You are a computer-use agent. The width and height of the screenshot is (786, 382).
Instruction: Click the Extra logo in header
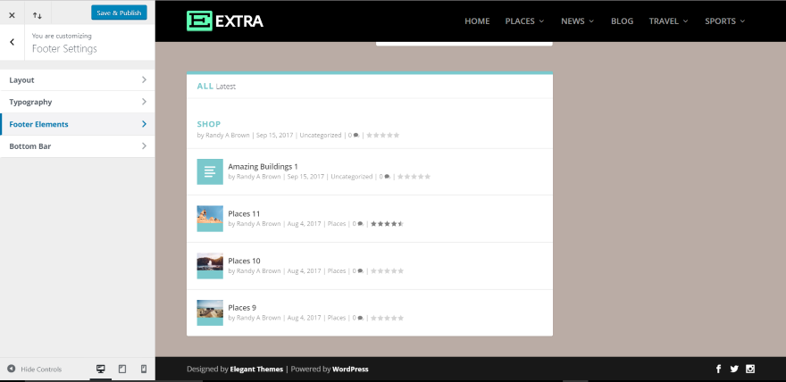coord(225,21)
